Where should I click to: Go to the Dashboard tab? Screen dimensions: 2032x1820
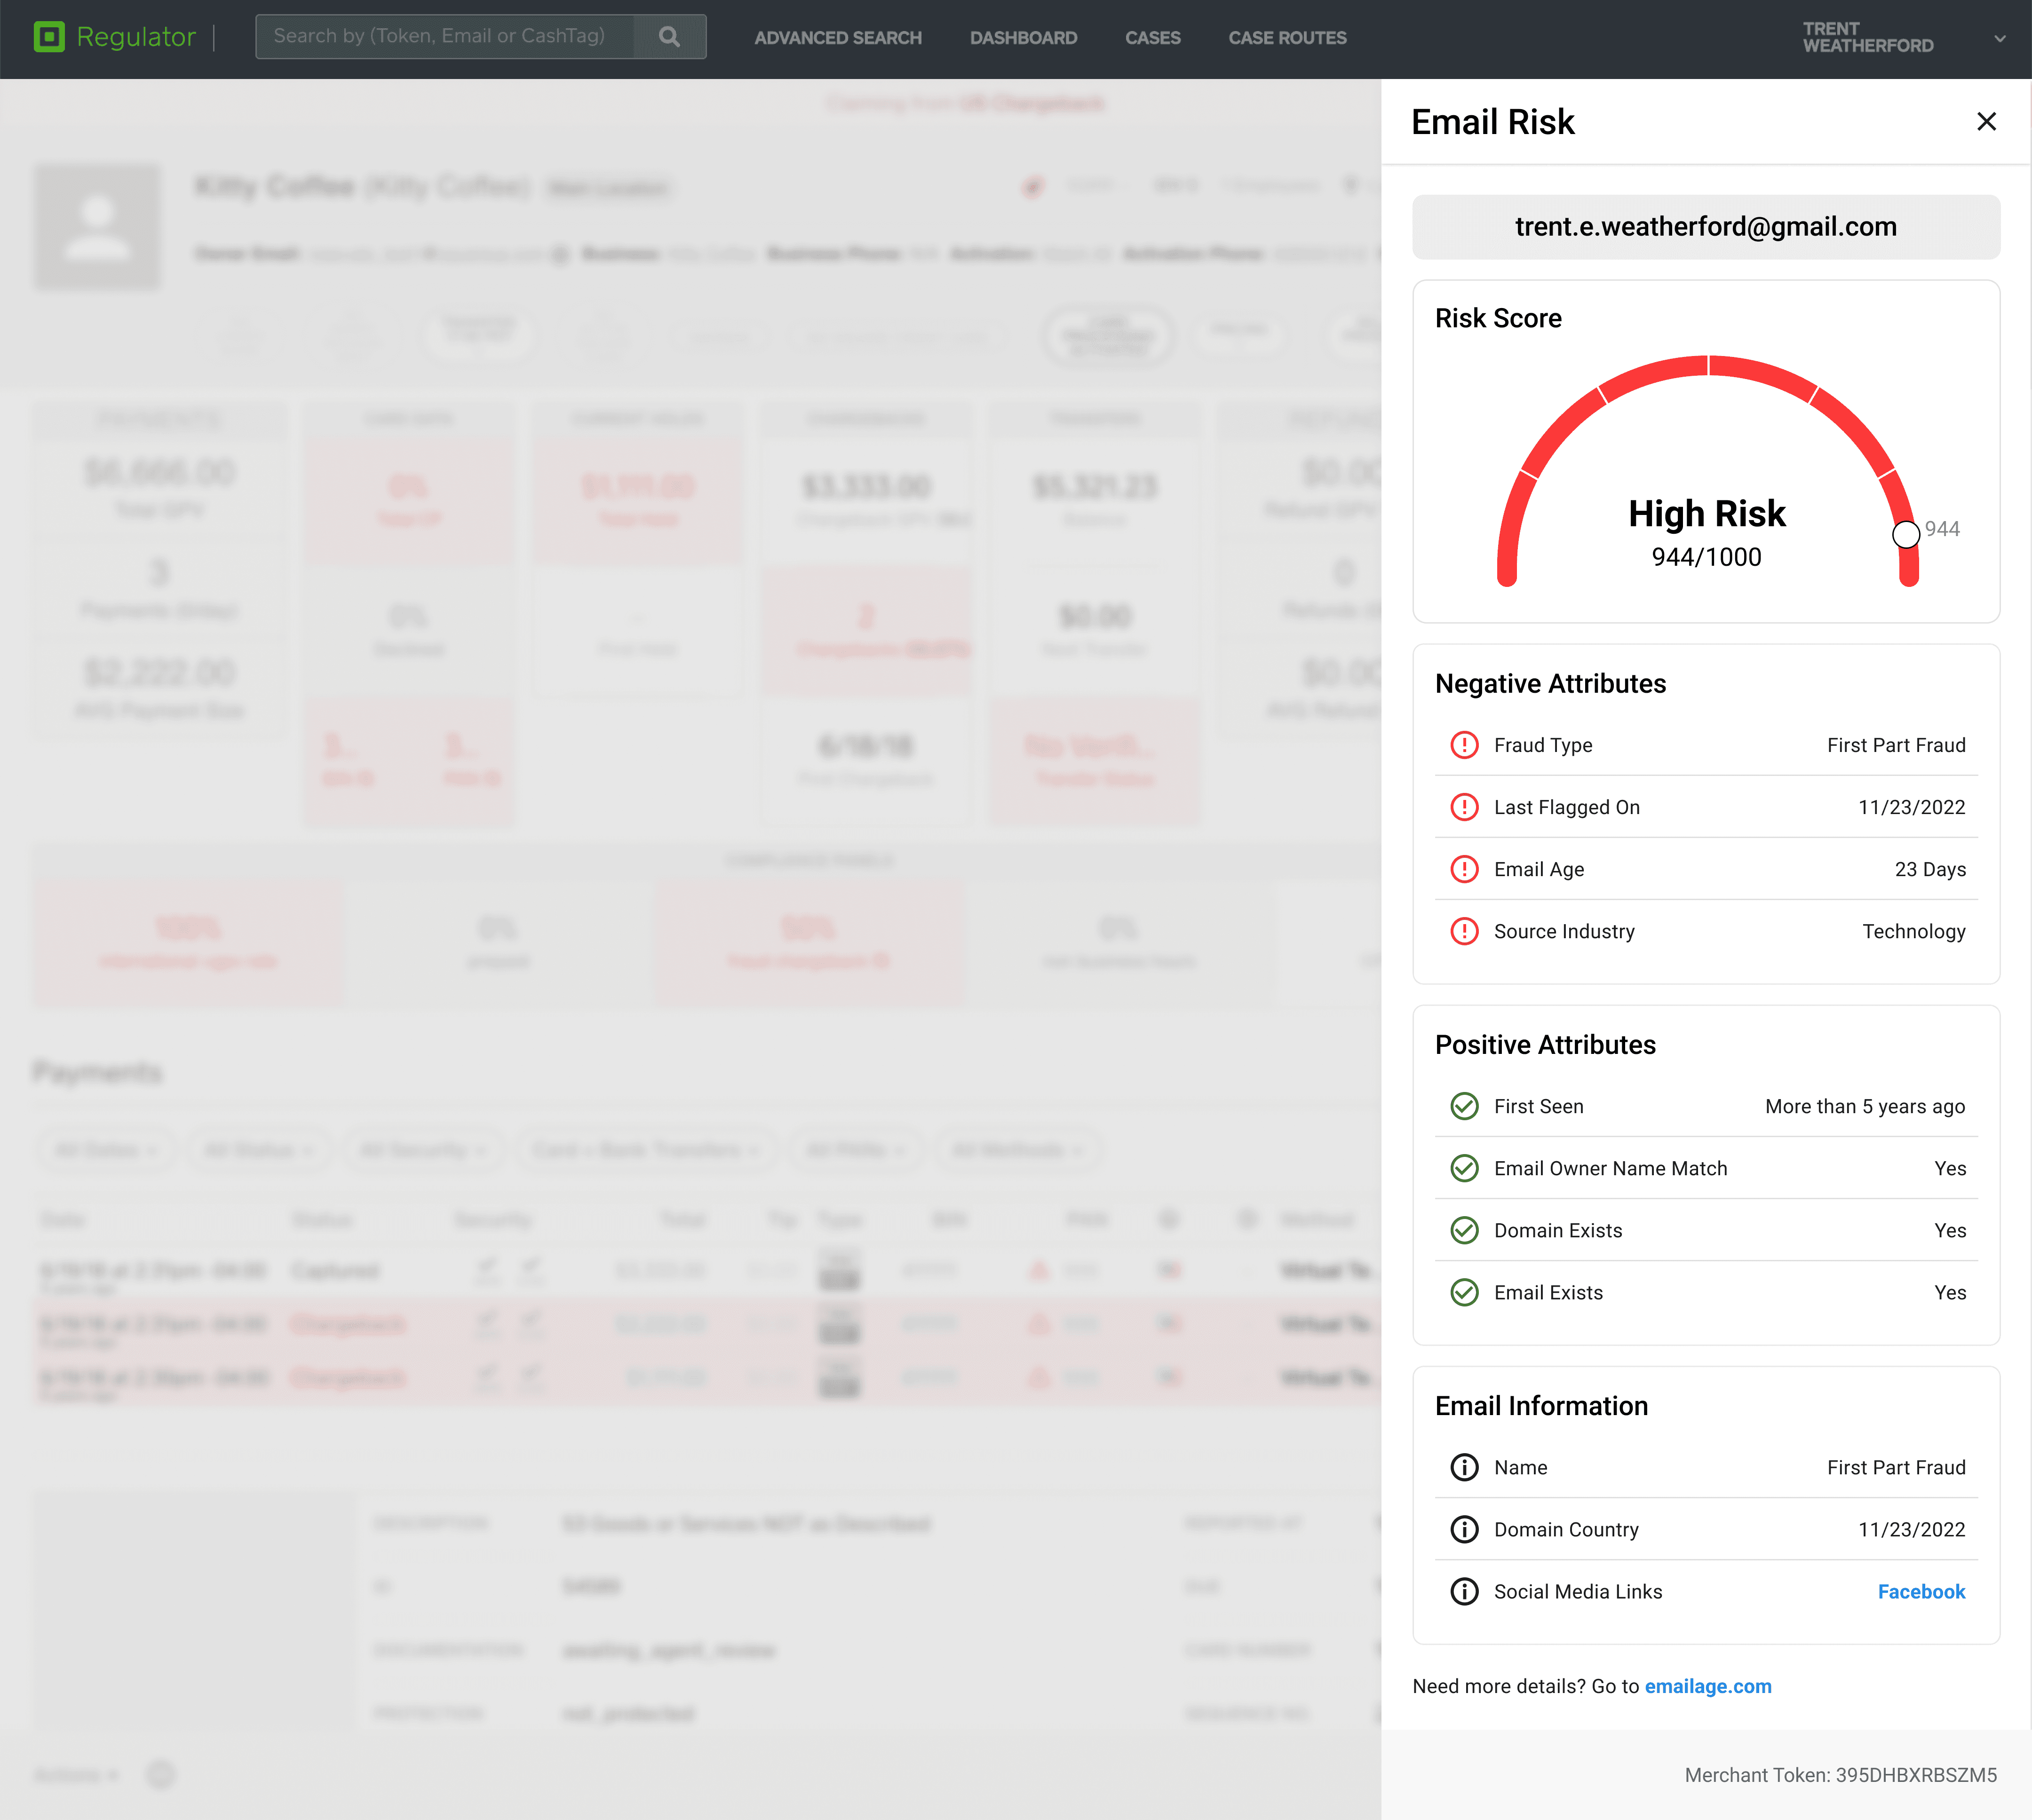coord(1023,38)
